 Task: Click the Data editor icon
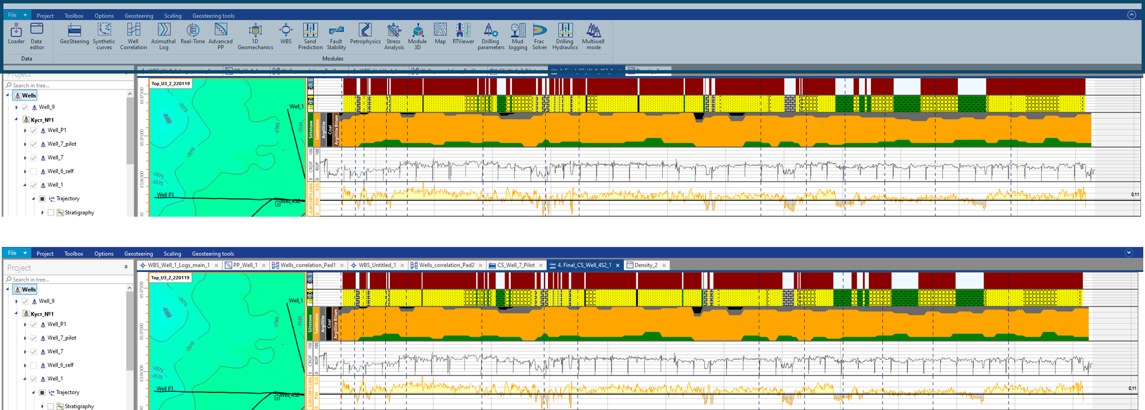tap(37, 36)
